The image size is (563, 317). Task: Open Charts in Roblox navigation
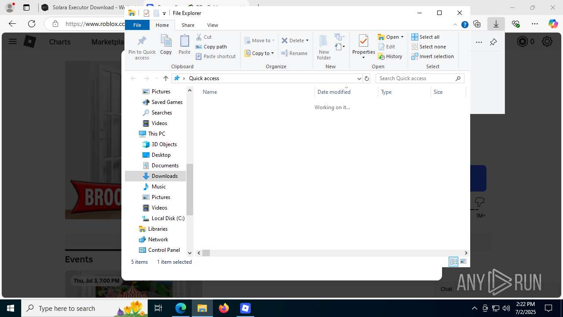pyautogui.click(x=60, y=42)
